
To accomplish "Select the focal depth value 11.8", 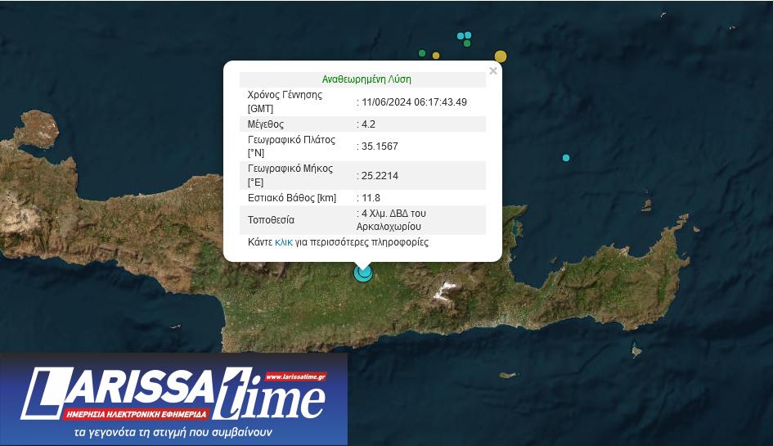I will click(x=371, y=198).
